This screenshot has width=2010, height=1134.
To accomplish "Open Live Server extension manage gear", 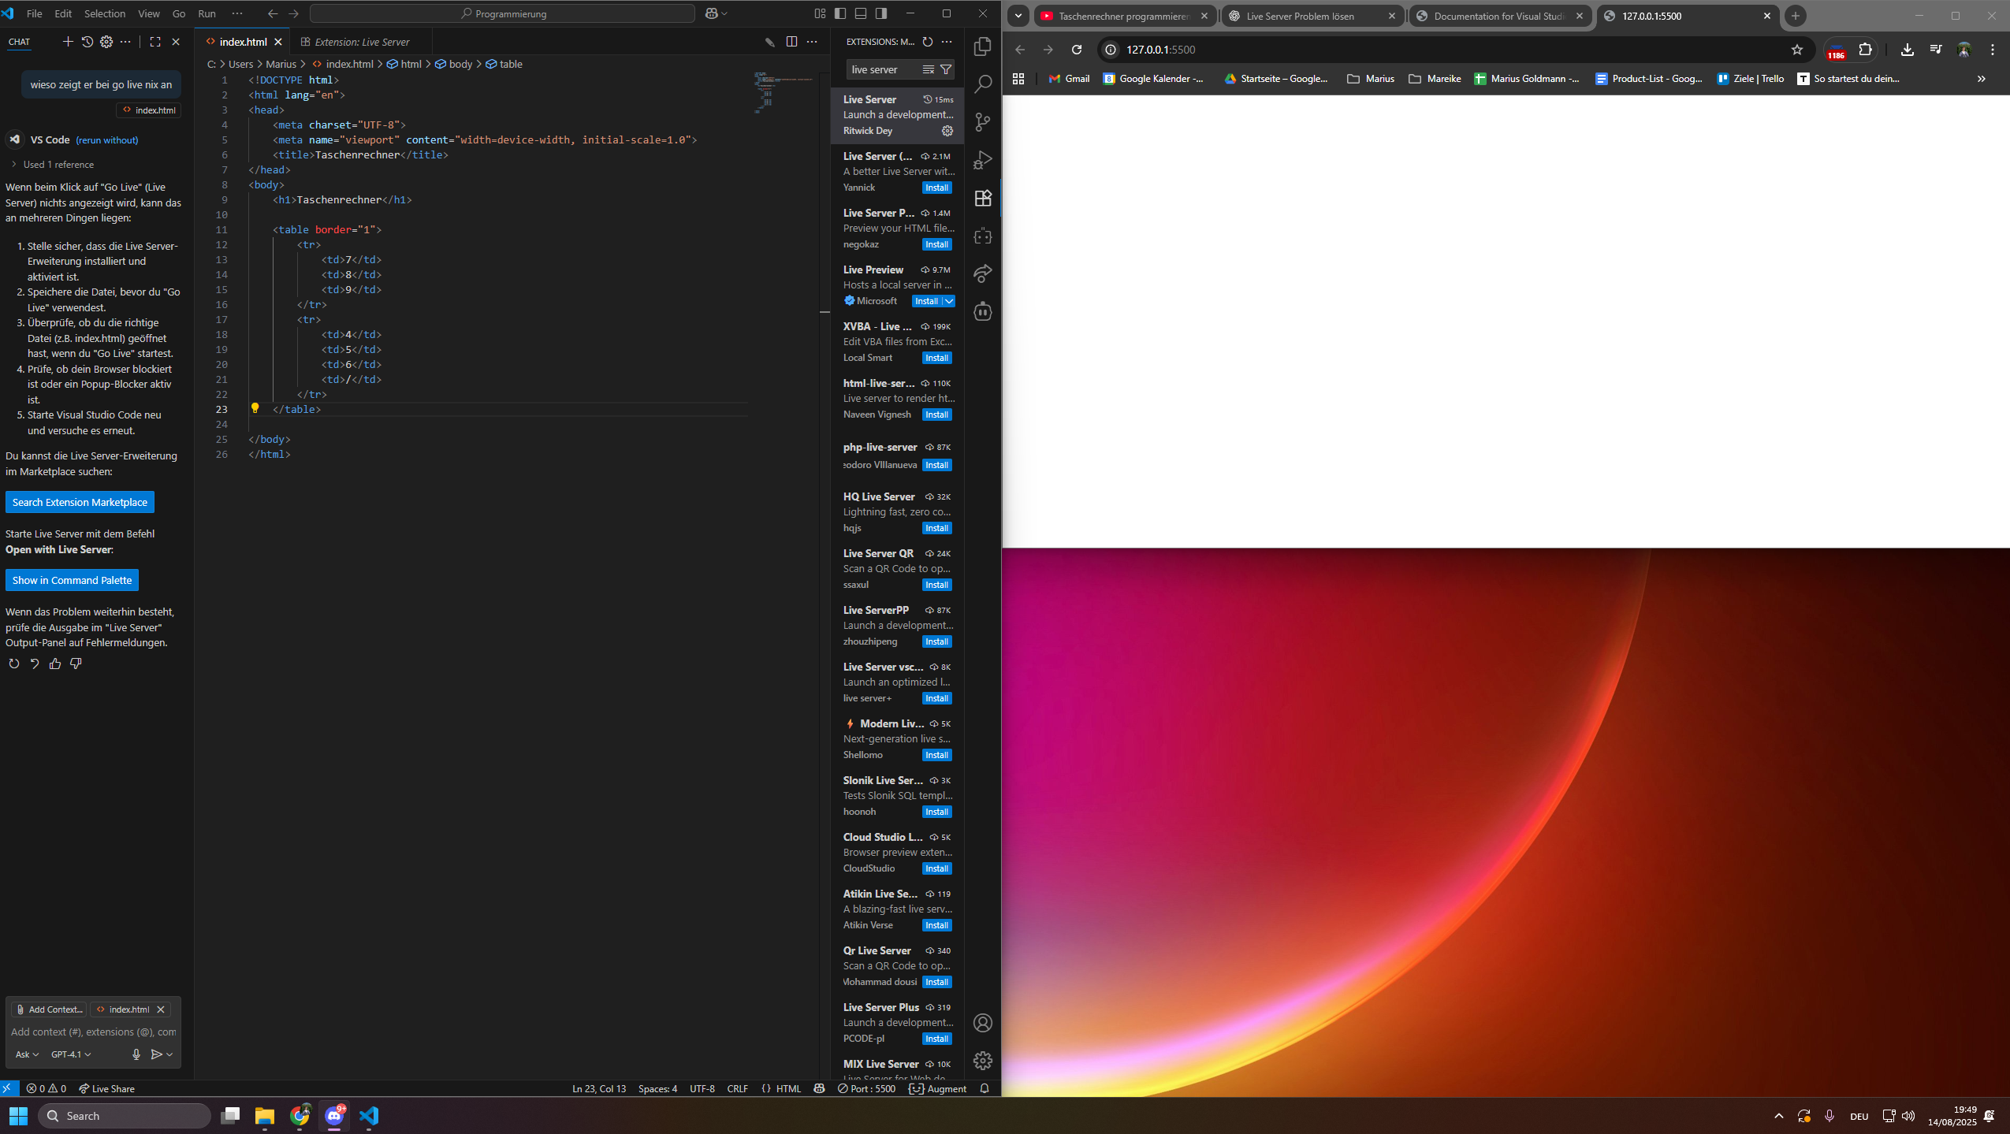I will (947, 131).
